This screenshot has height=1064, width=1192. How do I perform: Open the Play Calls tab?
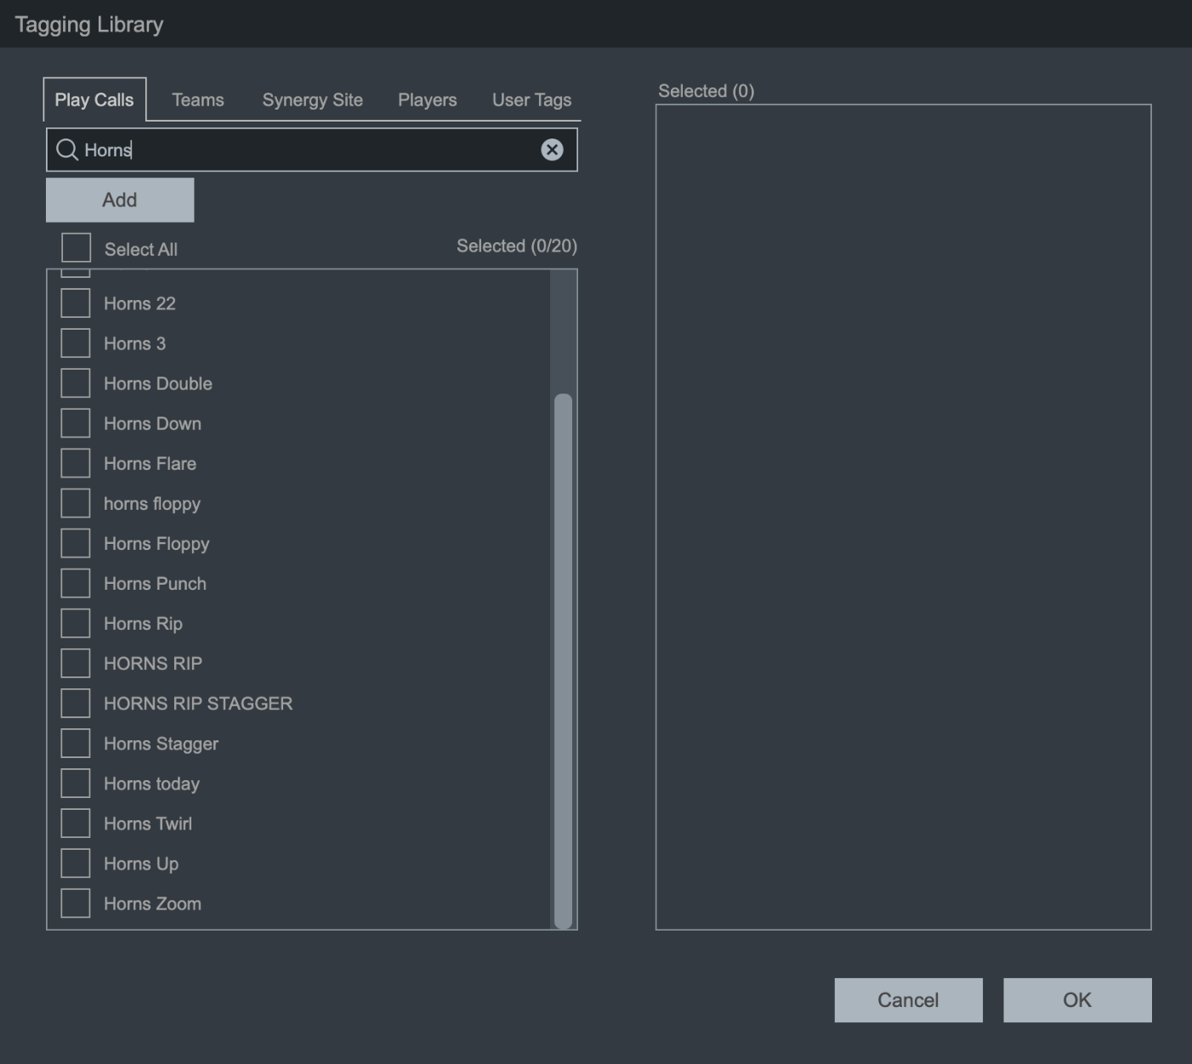94,99
